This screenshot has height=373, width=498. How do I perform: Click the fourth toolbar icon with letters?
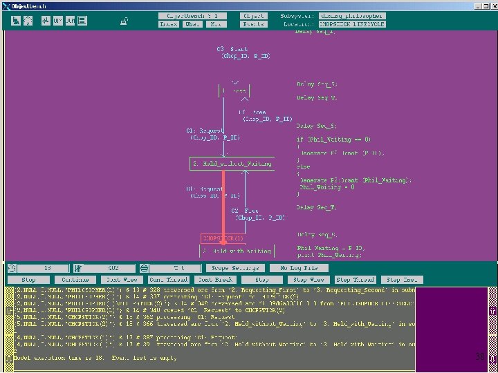click(x=58, y=21)
